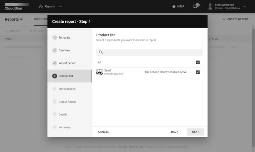255x152 pixels.
Task: Select the Product list step
Action: (69, 76)
